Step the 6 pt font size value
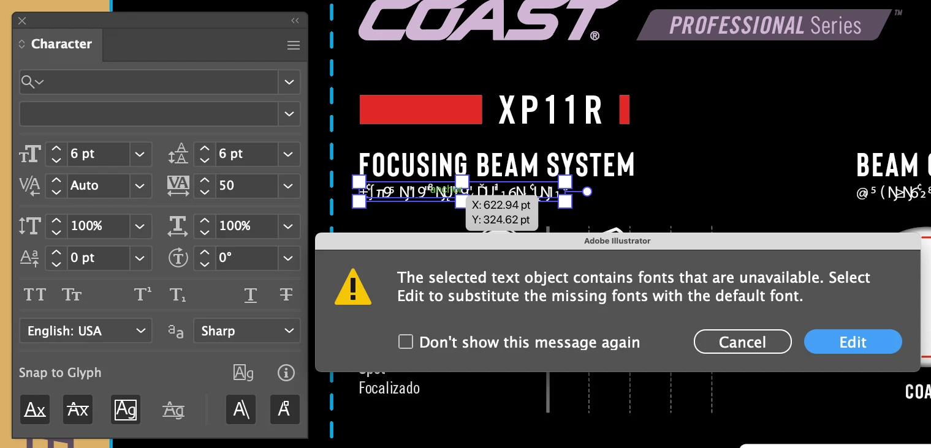This screenshot has width=931, height=448. pos(56,154)
